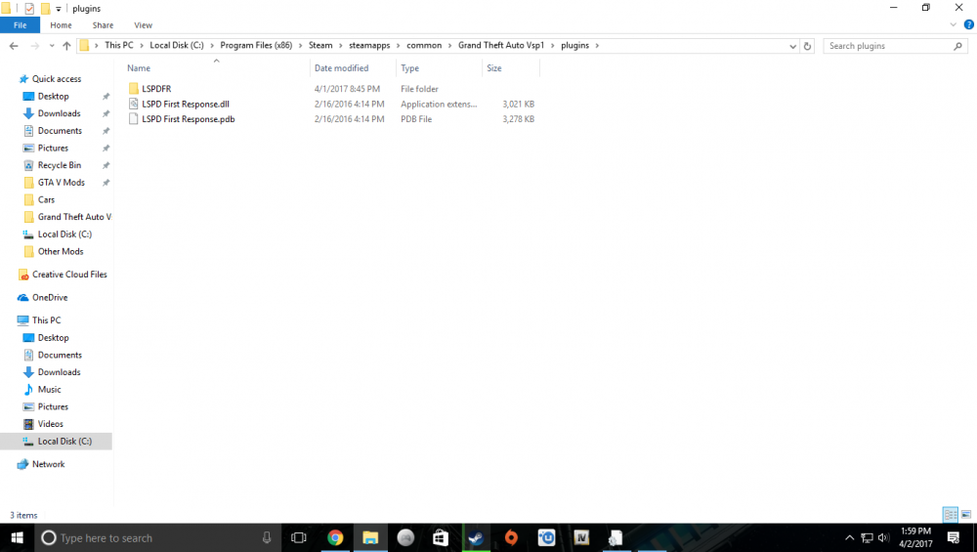
Task: Open Creative Cloud Files in sidebar
Action: [69, 275]
